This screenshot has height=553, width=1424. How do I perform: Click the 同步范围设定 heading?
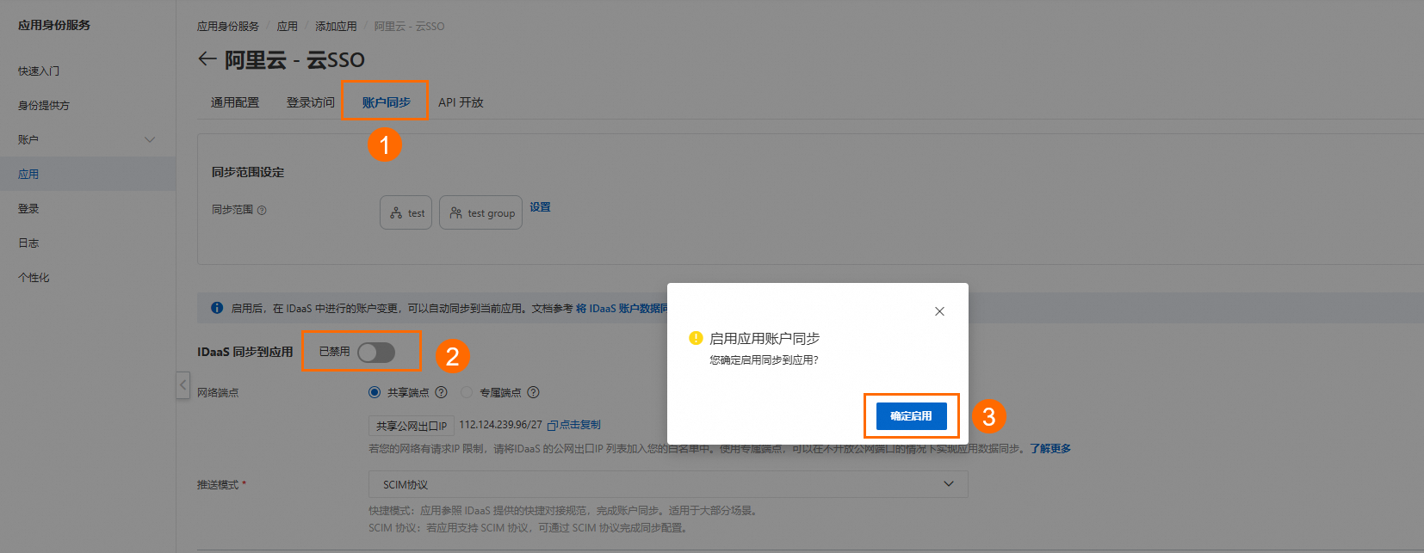248,172
